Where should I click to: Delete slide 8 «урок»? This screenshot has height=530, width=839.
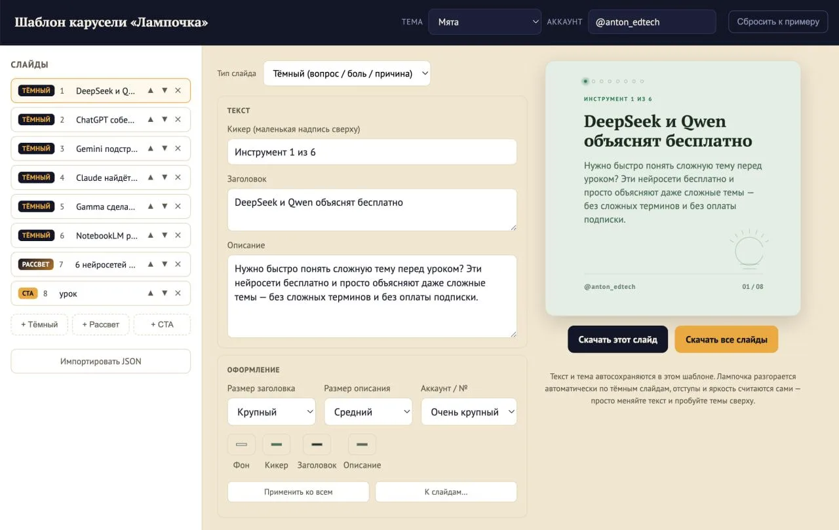pos(178,293)
